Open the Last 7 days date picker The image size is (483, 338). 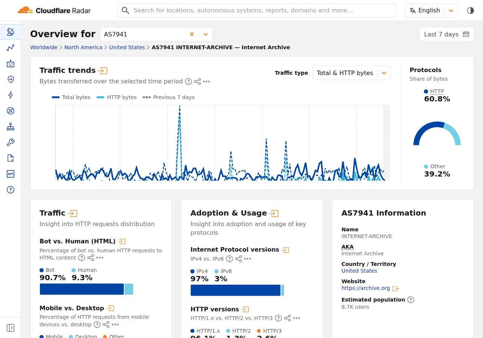(x=447, y=34)
